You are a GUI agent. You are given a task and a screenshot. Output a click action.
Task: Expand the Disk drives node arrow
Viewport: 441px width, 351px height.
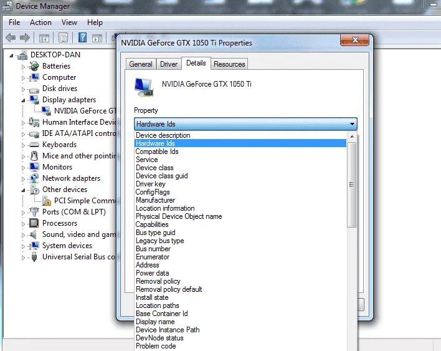click(x=23, y=89)
